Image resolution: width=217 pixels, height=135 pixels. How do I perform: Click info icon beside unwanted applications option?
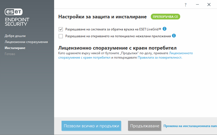(174, 36)
